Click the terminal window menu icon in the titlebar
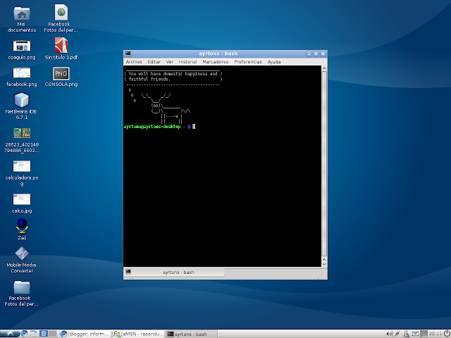Screen dimensions: 451x338 [x=128, y=54]
